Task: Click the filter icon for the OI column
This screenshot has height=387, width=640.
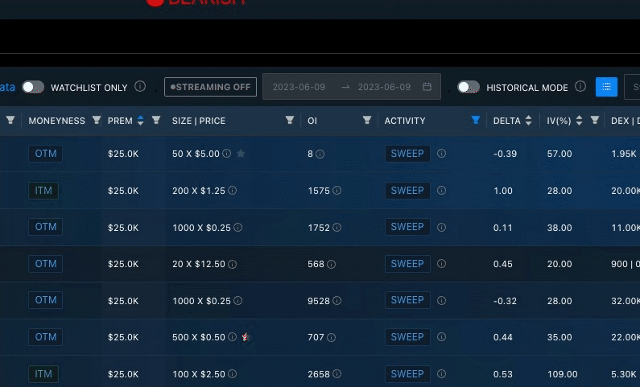Action: click(x=367, y=121)
